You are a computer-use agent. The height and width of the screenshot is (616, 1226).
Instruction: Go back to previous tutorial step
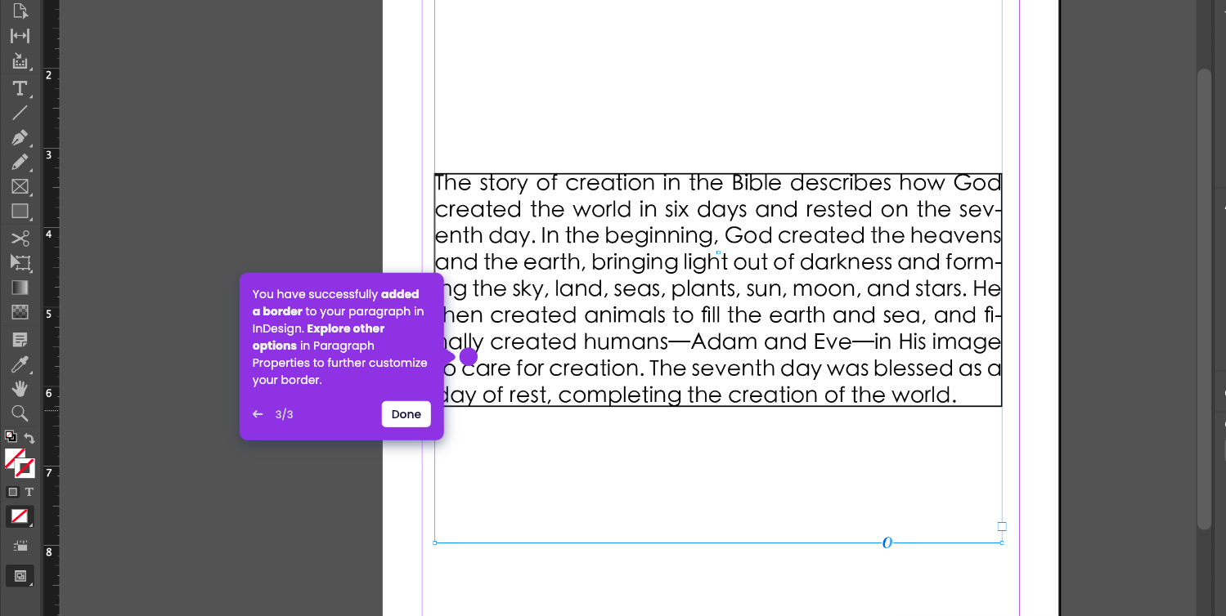[x=258, y=414]
